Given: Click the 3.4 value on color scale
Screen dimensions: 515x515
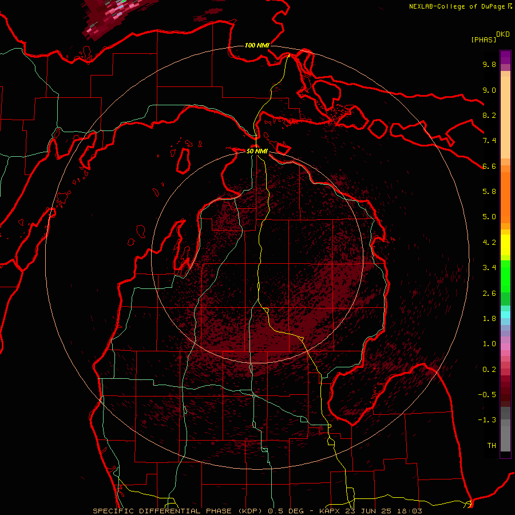Looking at the screenshot, I should 489,268.
